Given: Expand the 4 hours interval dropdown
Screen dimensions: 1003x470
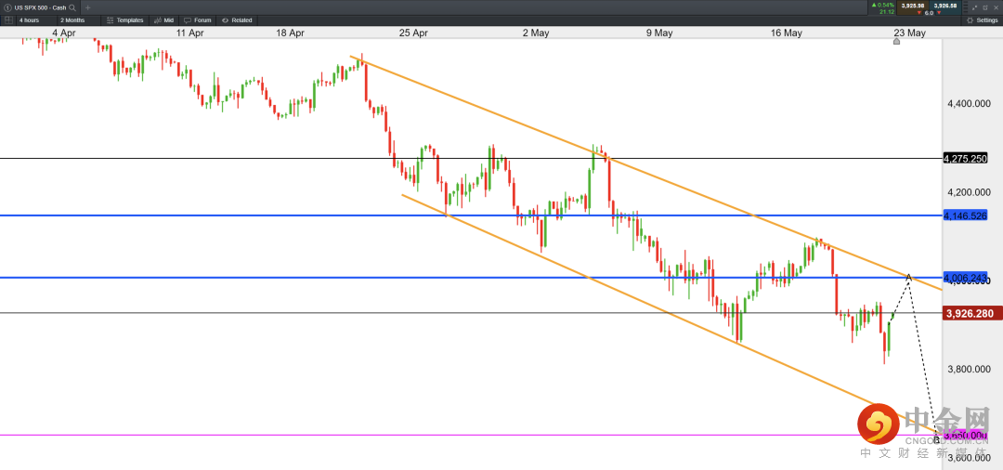Looking at the screenshot, I should (x=28, y=20).
